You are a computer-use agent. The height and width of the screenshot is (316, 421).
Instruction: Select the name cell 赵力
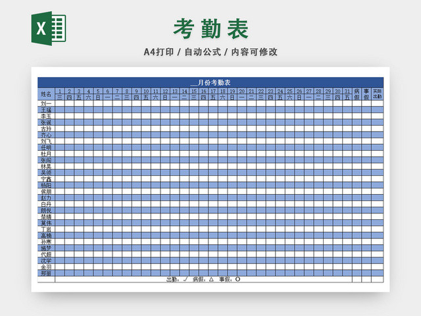click(46, 197)
